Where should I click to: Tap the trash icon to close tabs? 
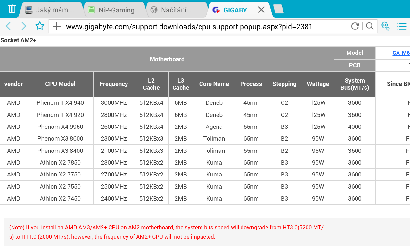12,9
